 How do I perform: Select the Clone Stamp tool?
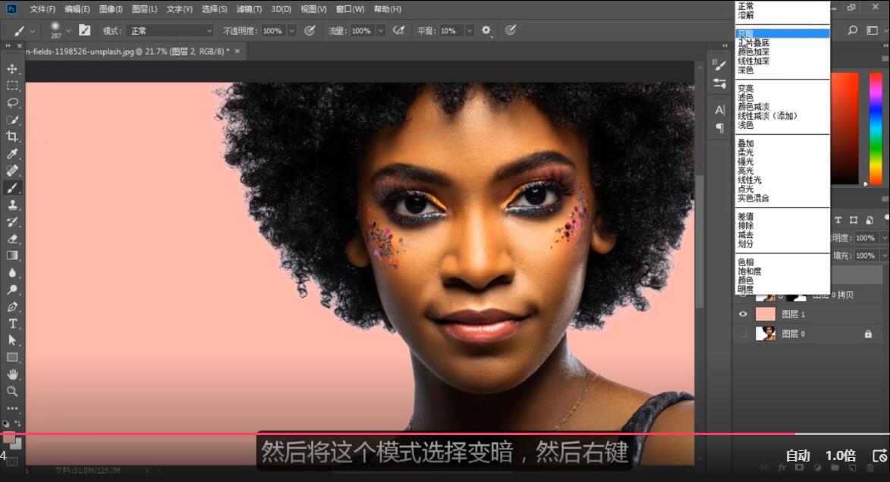pyautogui.click(x=12, y=205)
